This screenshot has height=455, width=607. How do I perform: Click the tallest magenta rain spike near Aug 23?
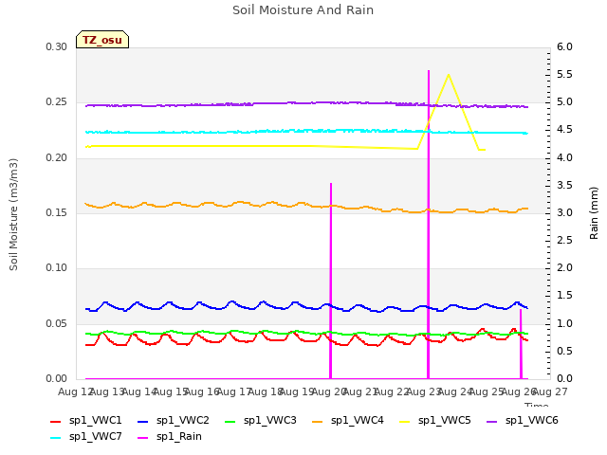(x=429, y=225)
